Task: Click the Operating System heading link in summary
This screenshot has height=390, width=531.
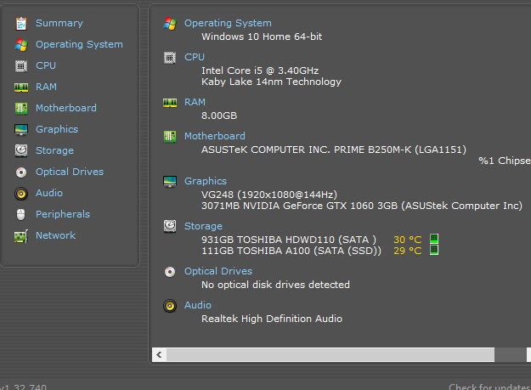Action: [228, 23]
